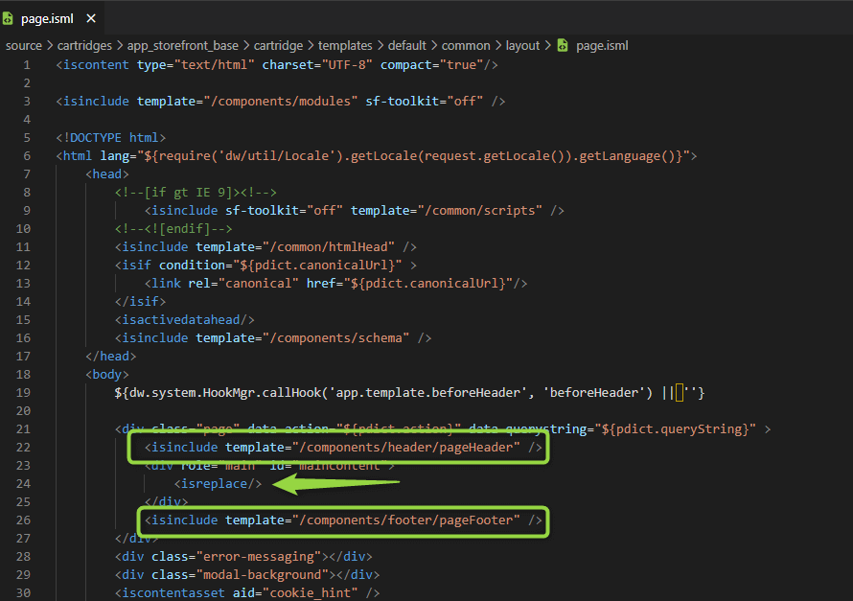This screenshot has width=853, height=601.
Task: Click line number 30 in the gutter
Action: (x=23, y=593)
